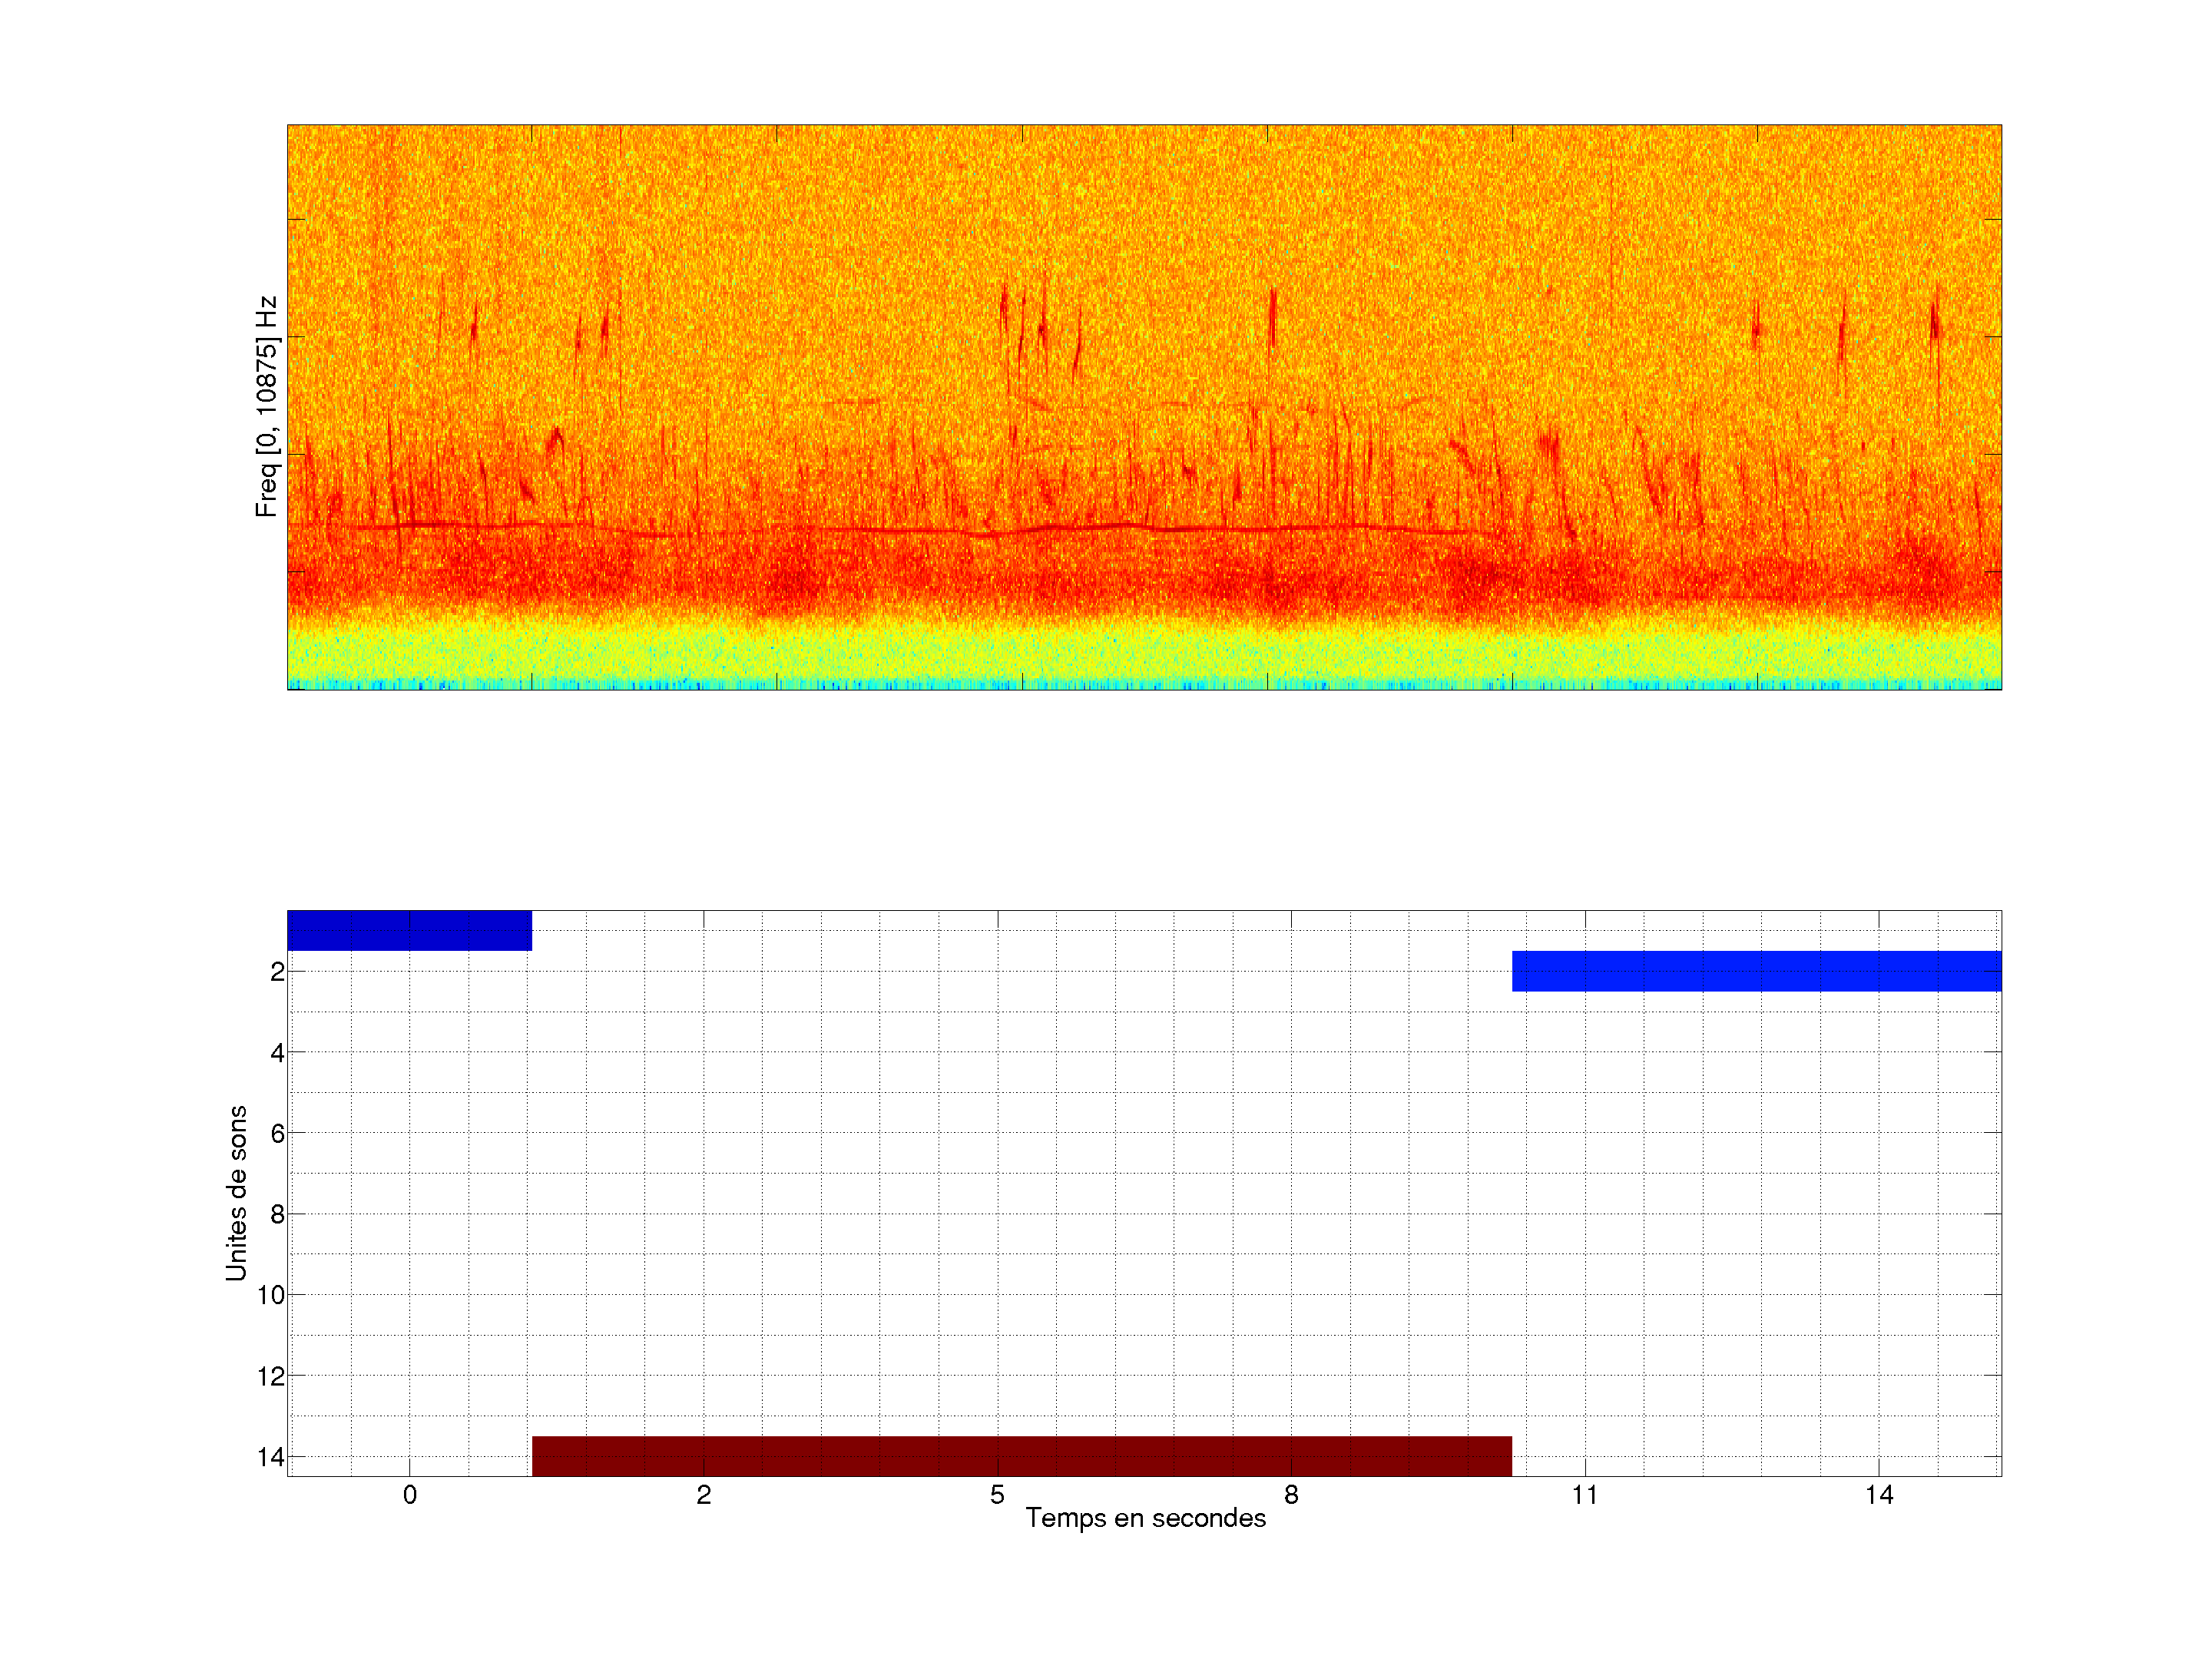Click x-axis tick label 5
The image size is (2212, 1659).
tap(997, 1495)
